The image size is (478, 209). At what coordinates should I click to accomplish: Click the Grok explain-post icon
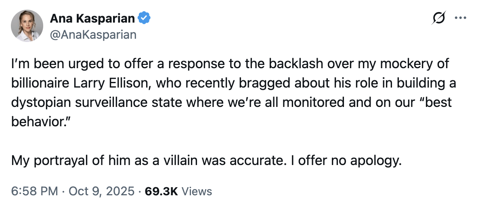[x=438, y=19]
